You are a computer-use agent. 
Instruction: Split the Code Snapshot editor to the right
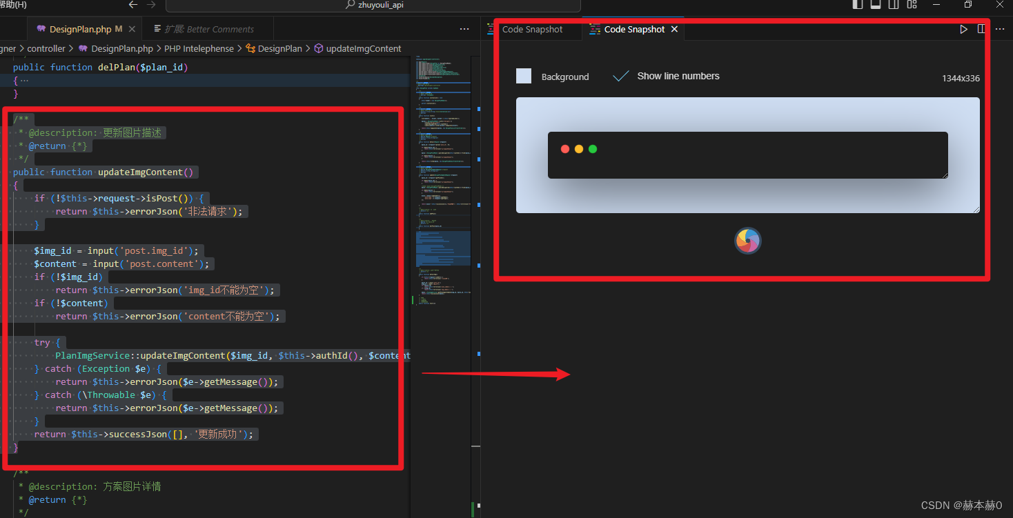click(981, 29)
